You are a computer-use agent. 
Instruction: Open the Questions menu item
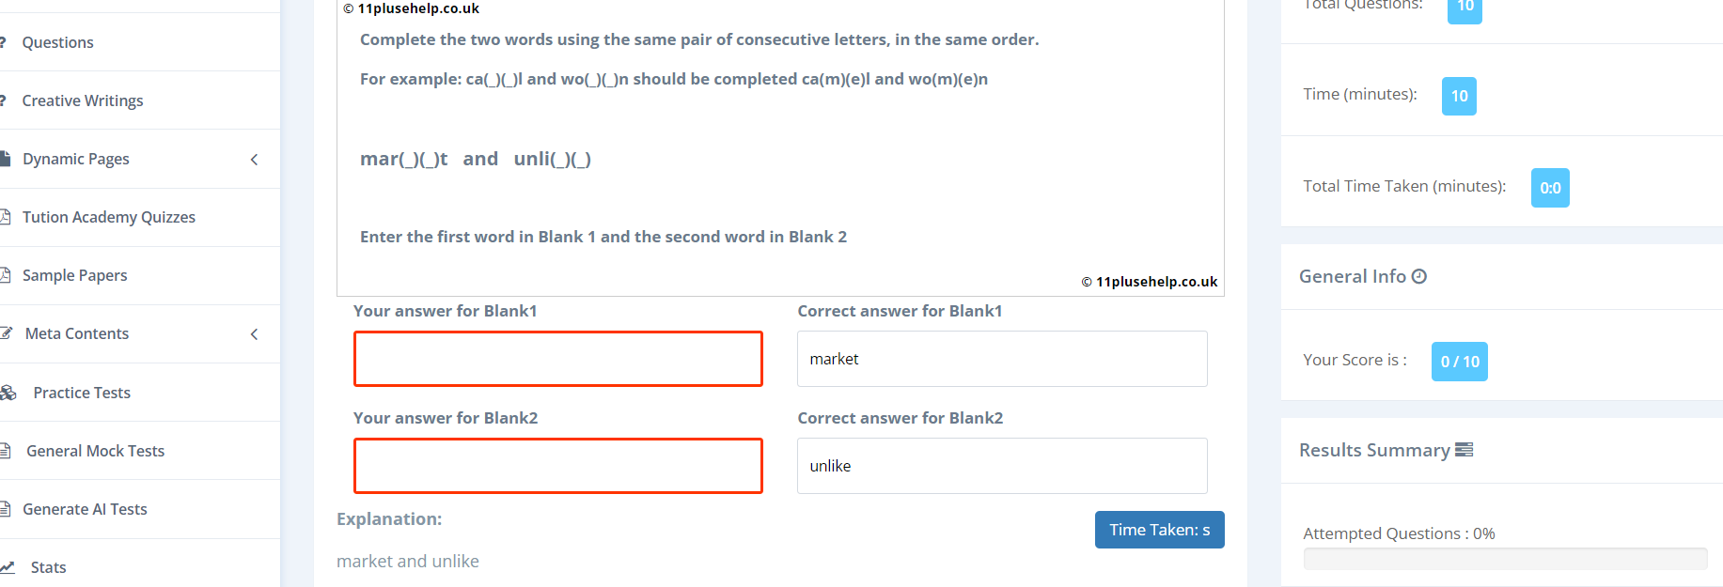click(57, 42)
